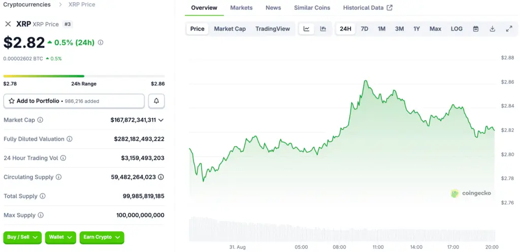The width and height of the screenshot is (520, 252).
Task: Open the Buy / Sell dropdown
Action: [22, 237]
